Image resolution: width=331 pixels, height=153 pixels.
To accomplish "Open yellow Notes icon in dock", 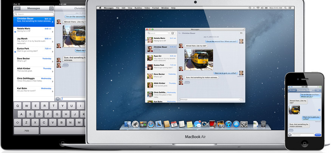I will pos(189,124).
